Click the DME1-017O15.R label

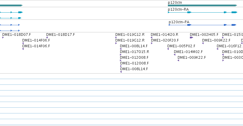click(134, 52)
